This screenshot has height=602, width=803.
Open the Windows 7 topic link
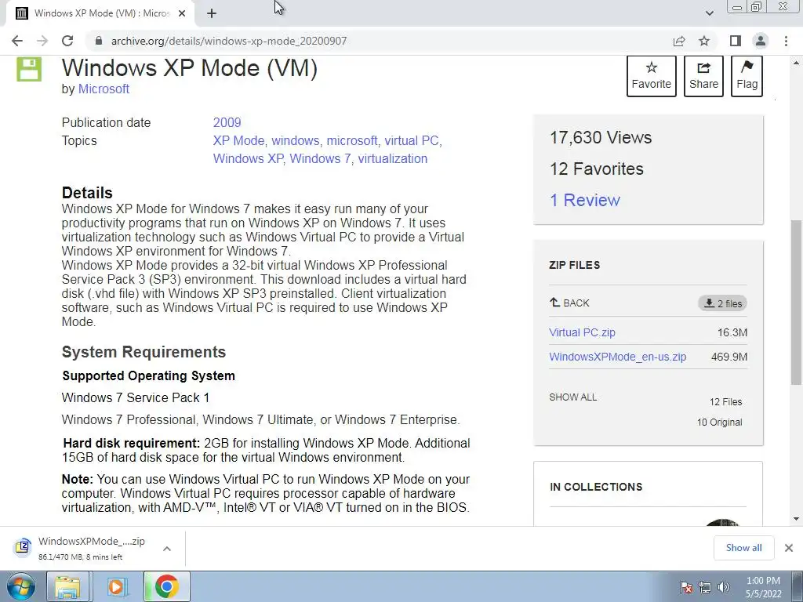320,158
